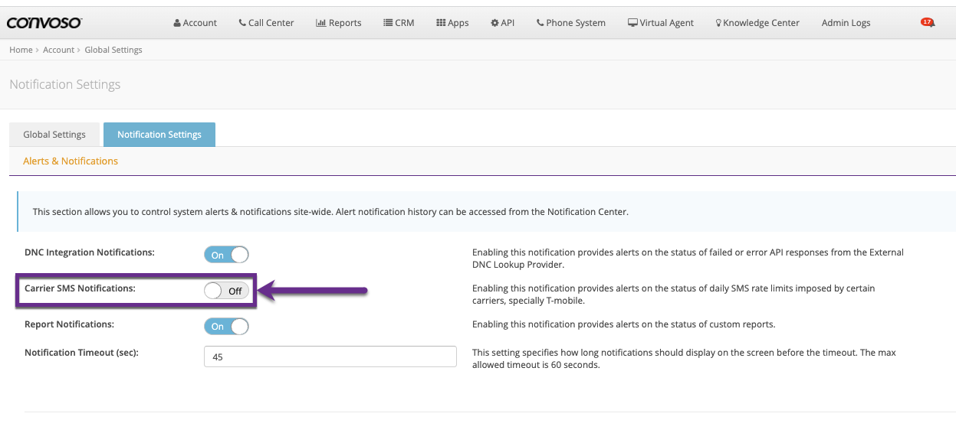The height and width of the screenshot is (446, 956).
Task: Switch to the Global Settings tab
Action: (54, 135)
